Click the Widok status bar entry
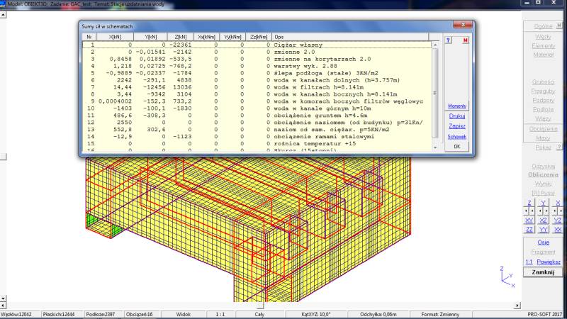This screenshot has height=319, width=567. pos(184,314)
